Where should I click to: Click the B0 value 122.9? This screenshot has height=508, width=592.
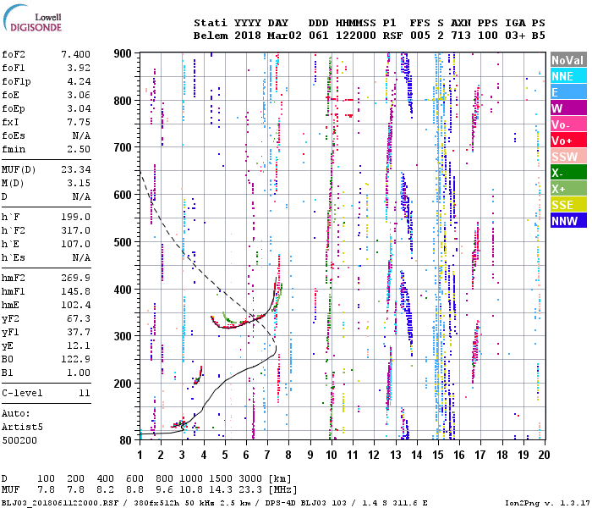click(75, 360)
